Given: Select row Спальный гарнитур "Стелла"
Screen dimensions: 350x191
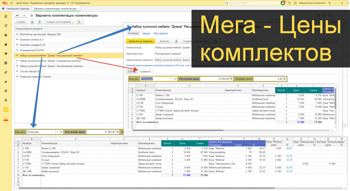Looking at the screenshot, I should [69, 77].
